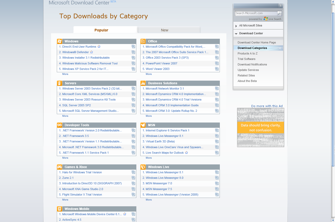Image resolution: width=335 pixels, height=222 pixels.
Task: Open Live Search Maps for Outlook link
Action: pos(165,153)
